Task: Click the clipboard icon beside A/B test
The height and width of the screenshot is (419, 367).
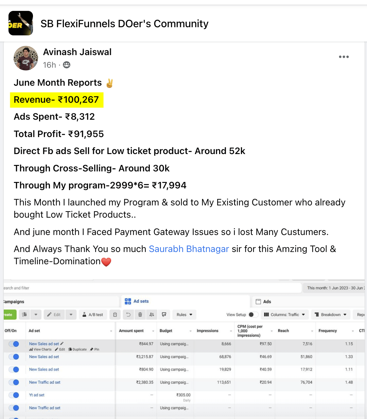Action: (x=115, y=315)
